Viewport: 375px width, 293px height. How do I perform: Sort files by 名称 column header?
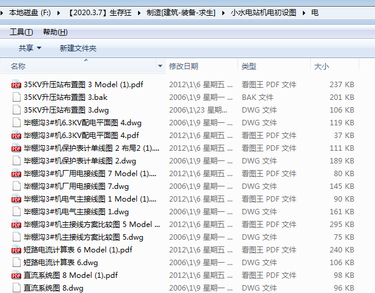pos(78,66)
